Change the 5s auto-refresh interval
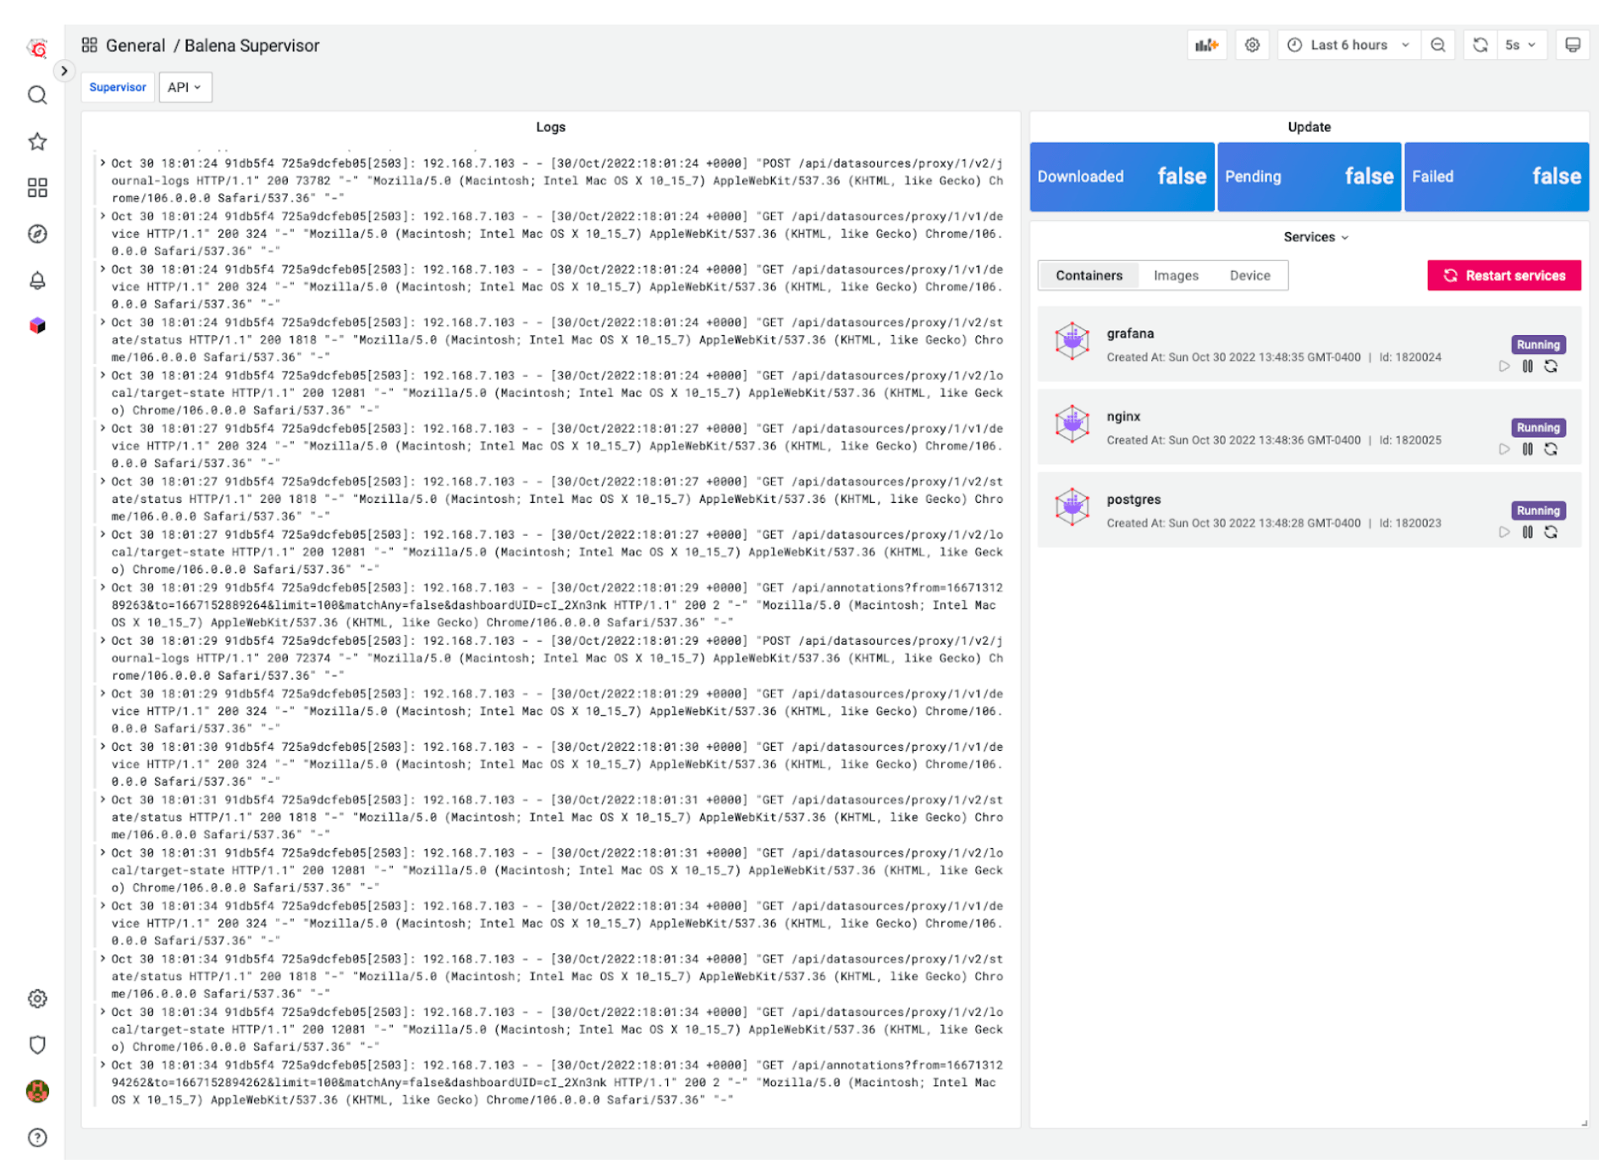 (x=1521, y=45)
